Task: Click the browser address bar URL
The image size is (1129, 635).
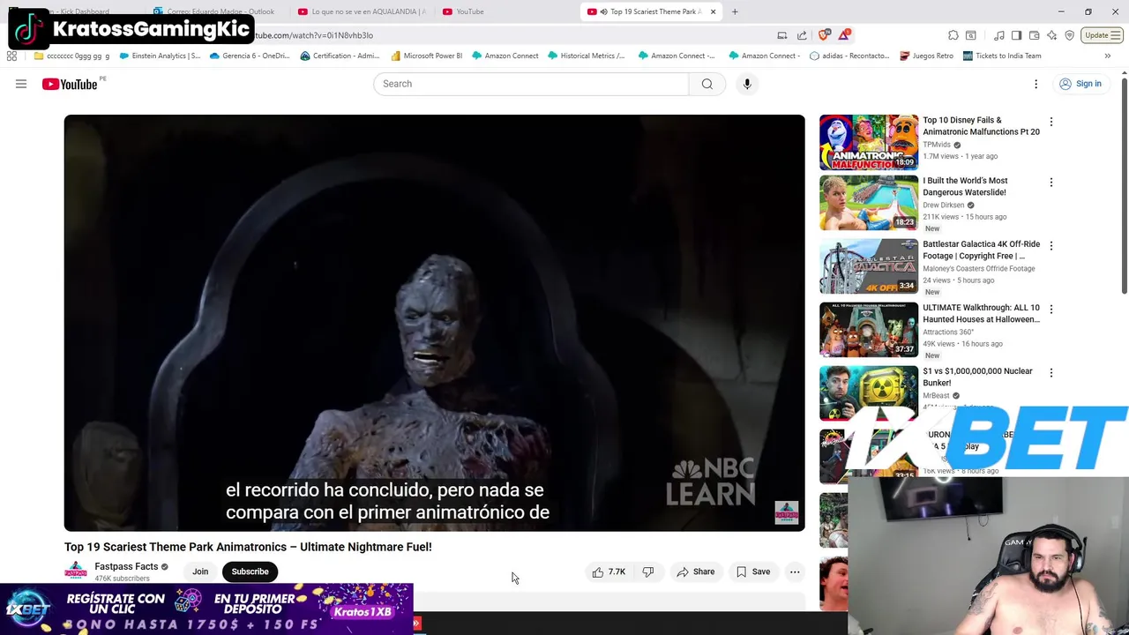Action: point(314,35)
